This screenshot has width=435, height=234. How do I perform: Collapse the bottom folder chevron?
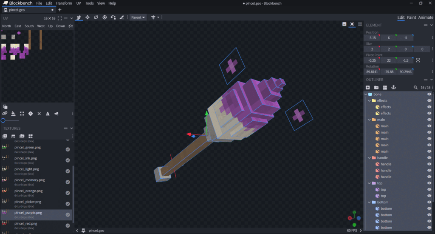[369, 203]
